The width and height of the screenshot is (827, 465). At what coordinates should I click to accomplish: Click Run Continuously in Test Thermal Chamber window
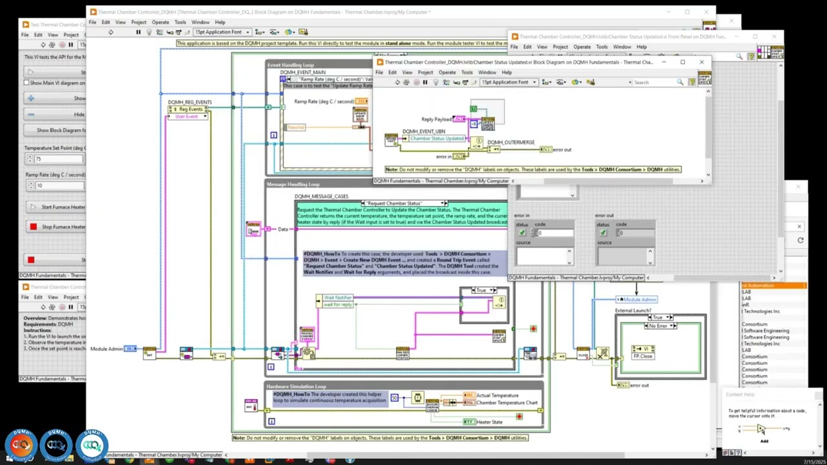click(x=52, y=45)
